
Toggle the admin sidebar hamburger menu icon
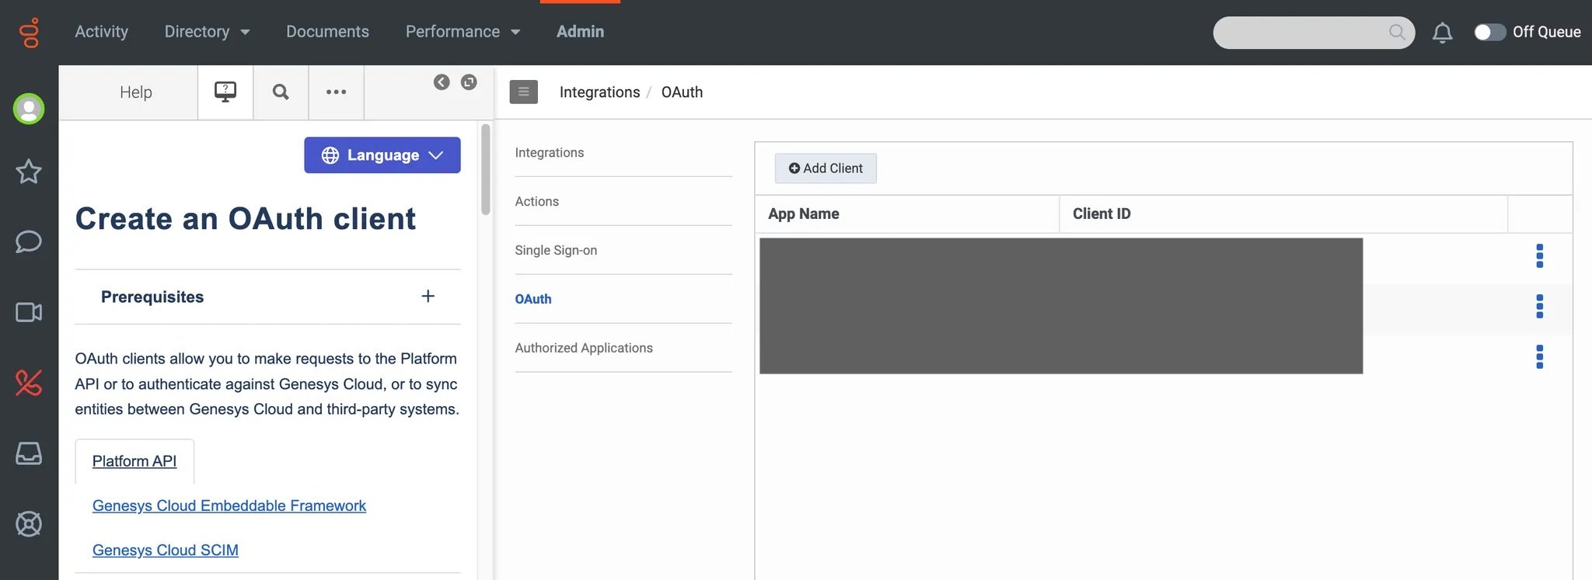[524, 92]
